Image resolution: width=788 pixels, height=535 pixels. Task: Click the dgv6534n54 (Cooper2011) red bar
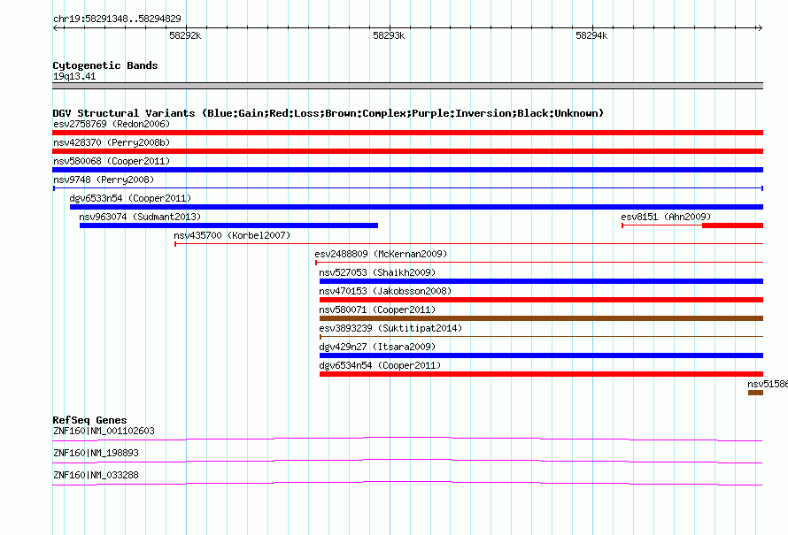tap(541, 374)
